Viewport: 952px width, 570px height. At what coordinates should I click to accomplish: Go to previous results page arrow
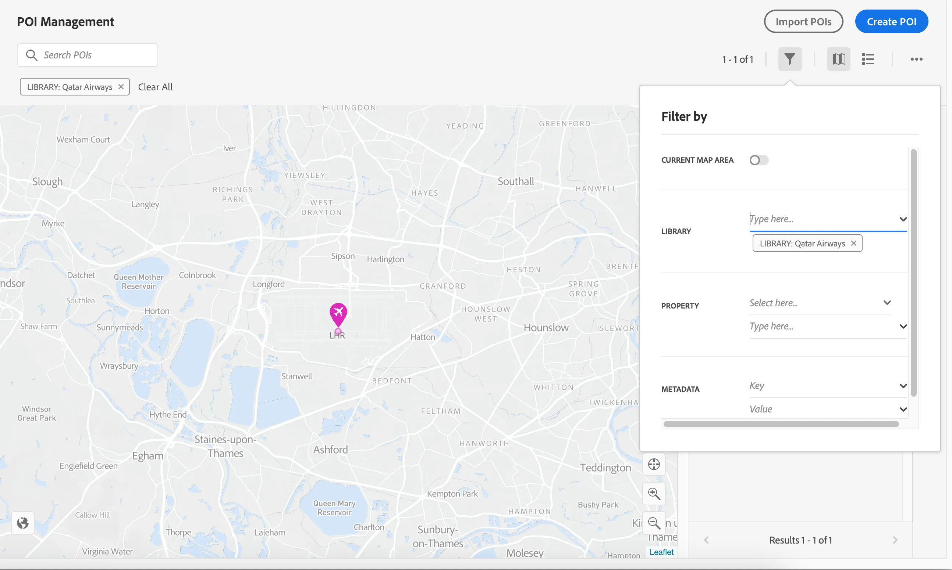pyautogui.click(x=706, y=540)
